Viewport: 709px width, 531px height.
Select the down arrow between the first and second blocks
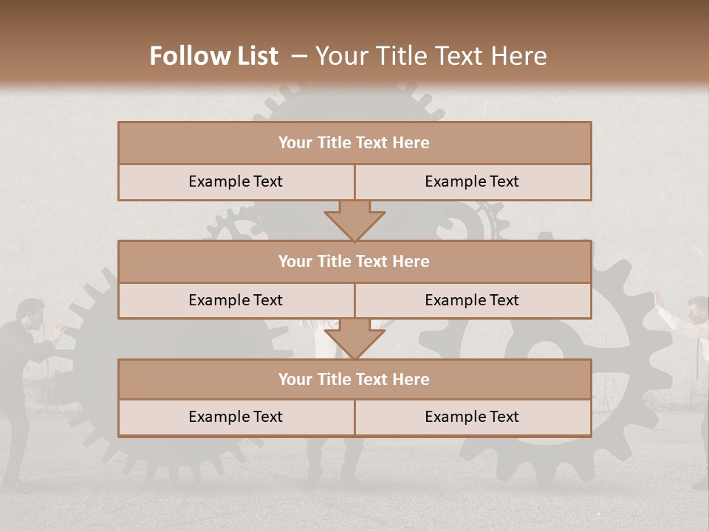354,221
